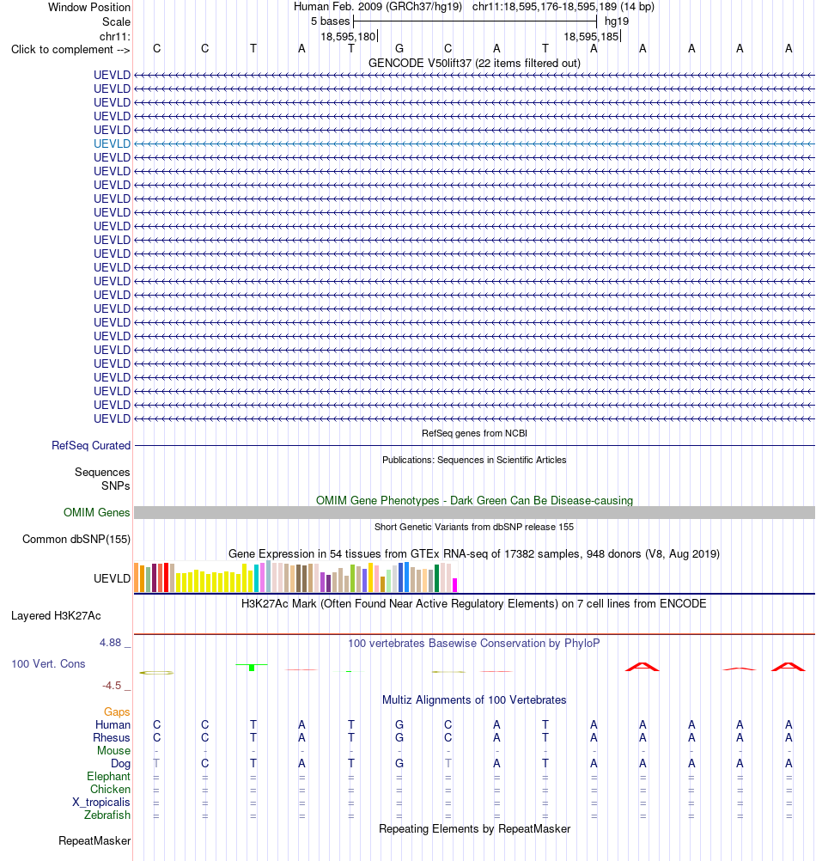816x861 pixels.
Task: Open 'Publications: Sequences in Scientific Articles' title
Action: (474, 461)
